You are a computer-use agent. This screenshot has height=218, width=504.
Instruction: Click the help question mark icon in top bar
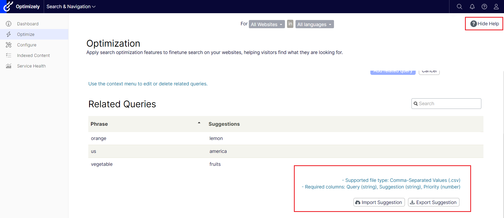[484, 7]
